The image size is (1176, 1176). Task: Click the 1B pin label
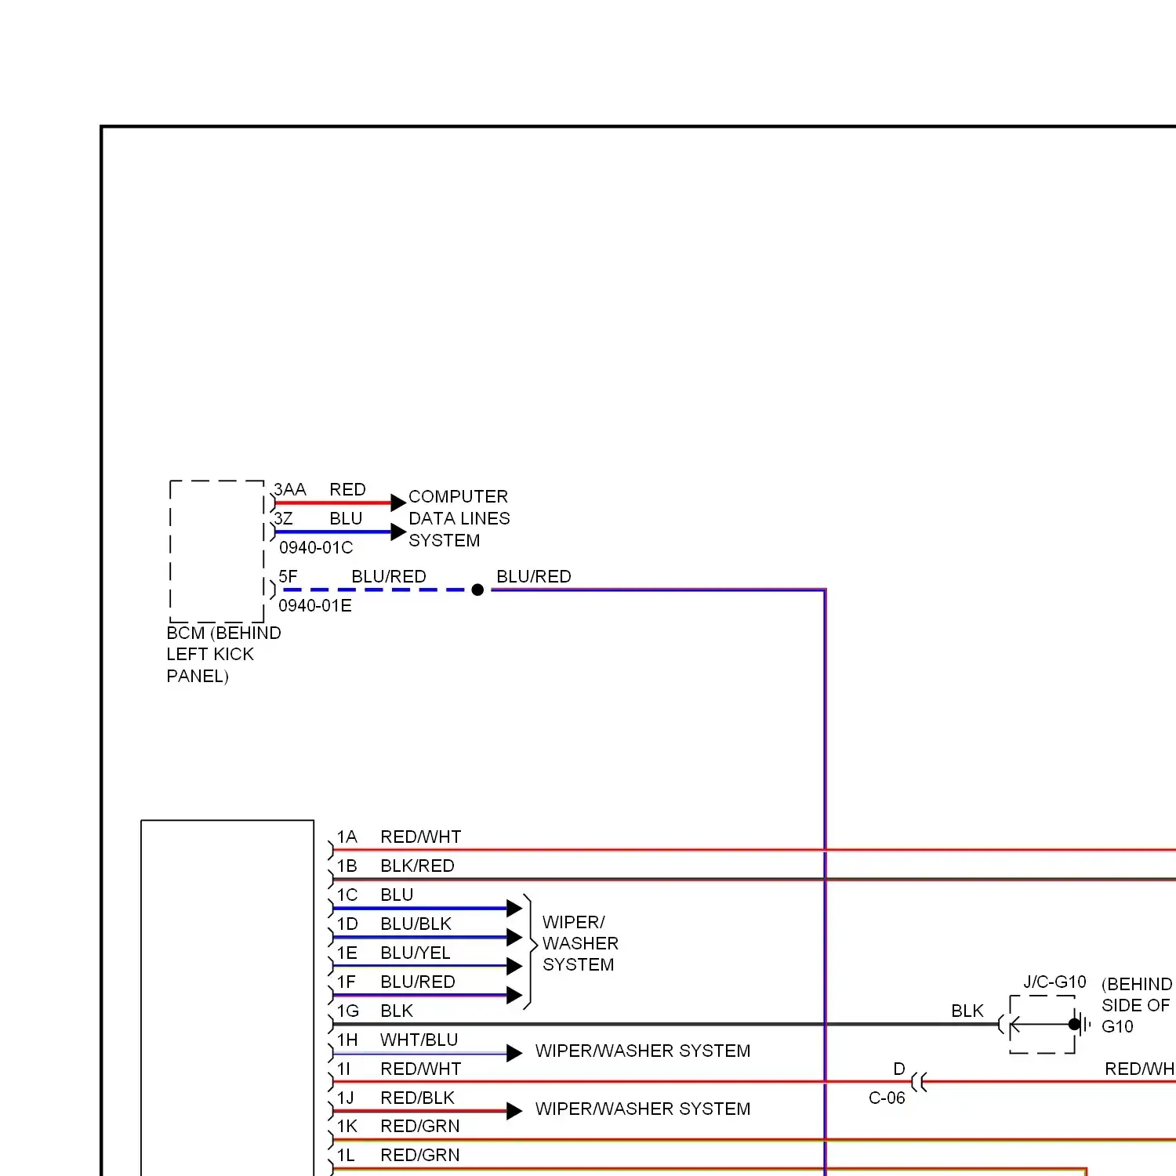[x=347, y=866]
